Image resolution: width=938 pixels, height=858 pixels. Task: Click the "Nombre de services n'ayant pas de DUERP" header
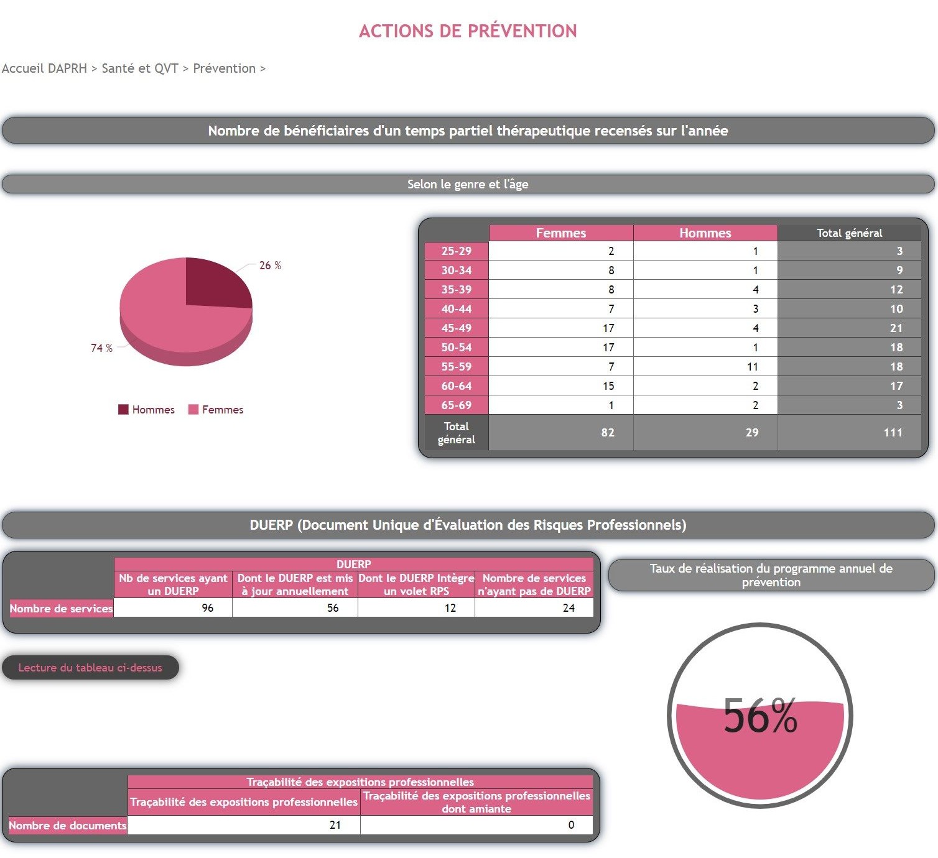tap(534, 584)
